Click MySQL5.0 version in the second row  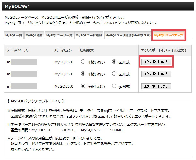pyautogui.click(x=64, y=74)
